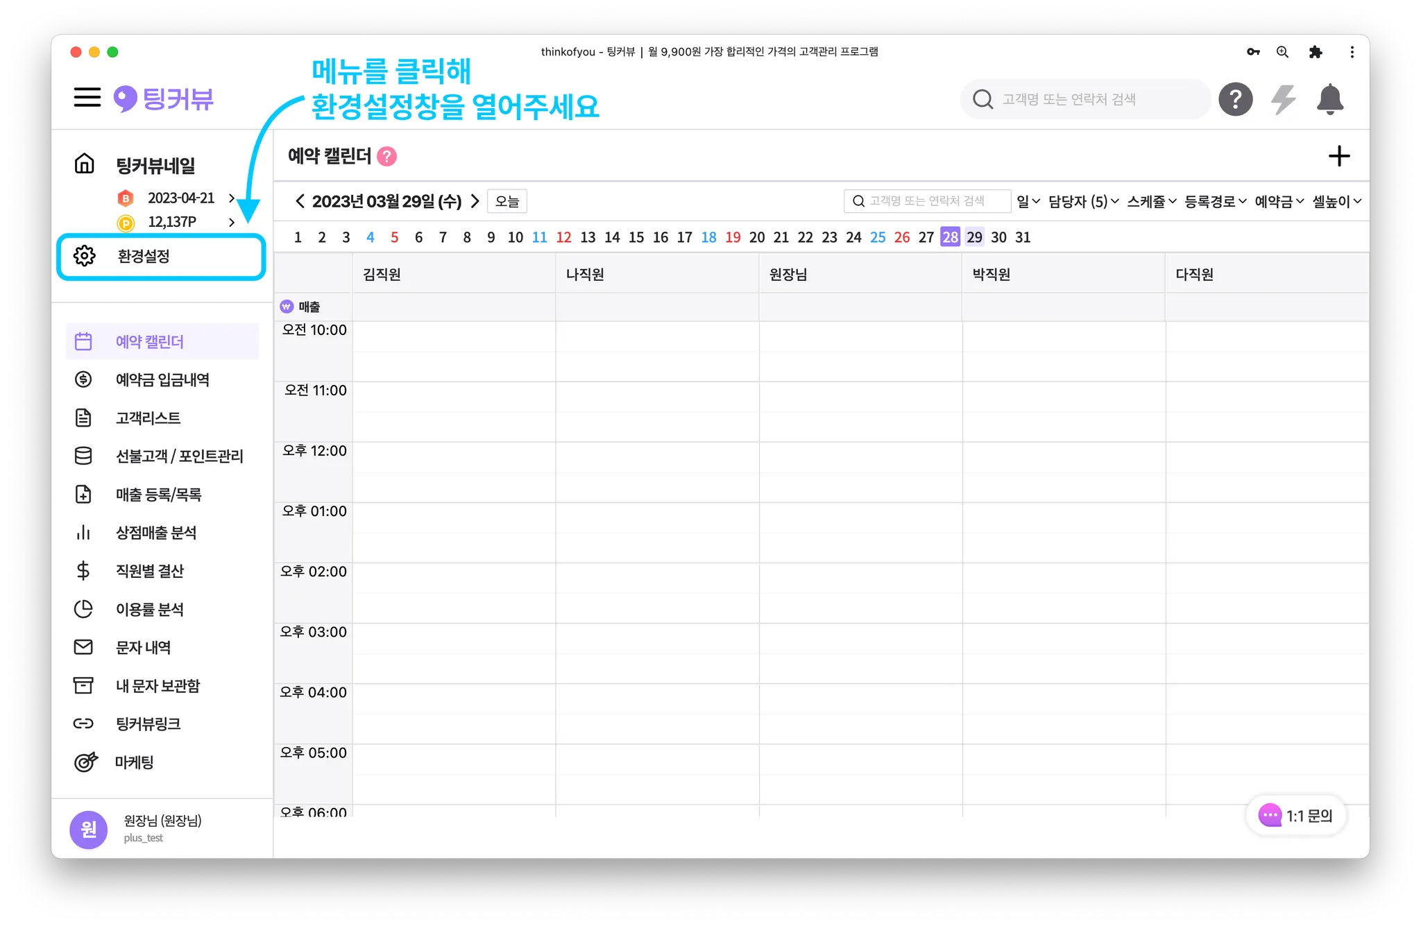
Task: Select 매출 등록/목록 menu item
Action: coord(158,495)
